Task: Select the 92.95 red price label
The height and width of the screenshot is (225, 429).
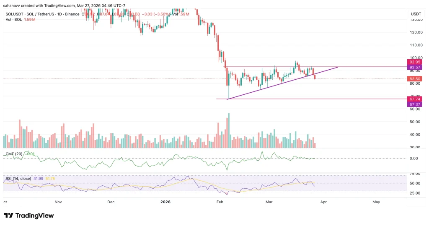Action: tap(415, 62)
